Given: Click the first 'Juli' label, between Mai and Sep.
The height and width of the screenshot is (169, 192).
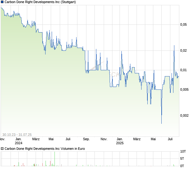Looking at the screenshot, I should click(68, 139).
